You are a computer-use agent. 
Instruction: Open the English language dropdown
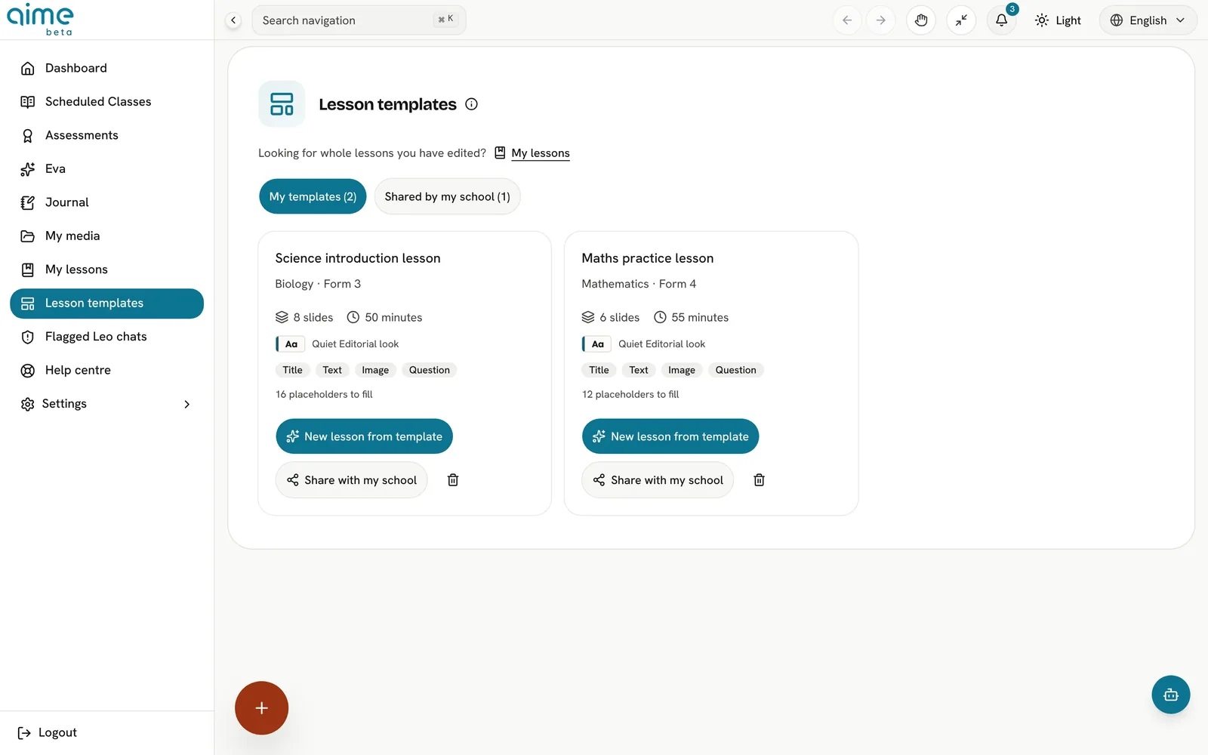click(x=1148, y=20)
